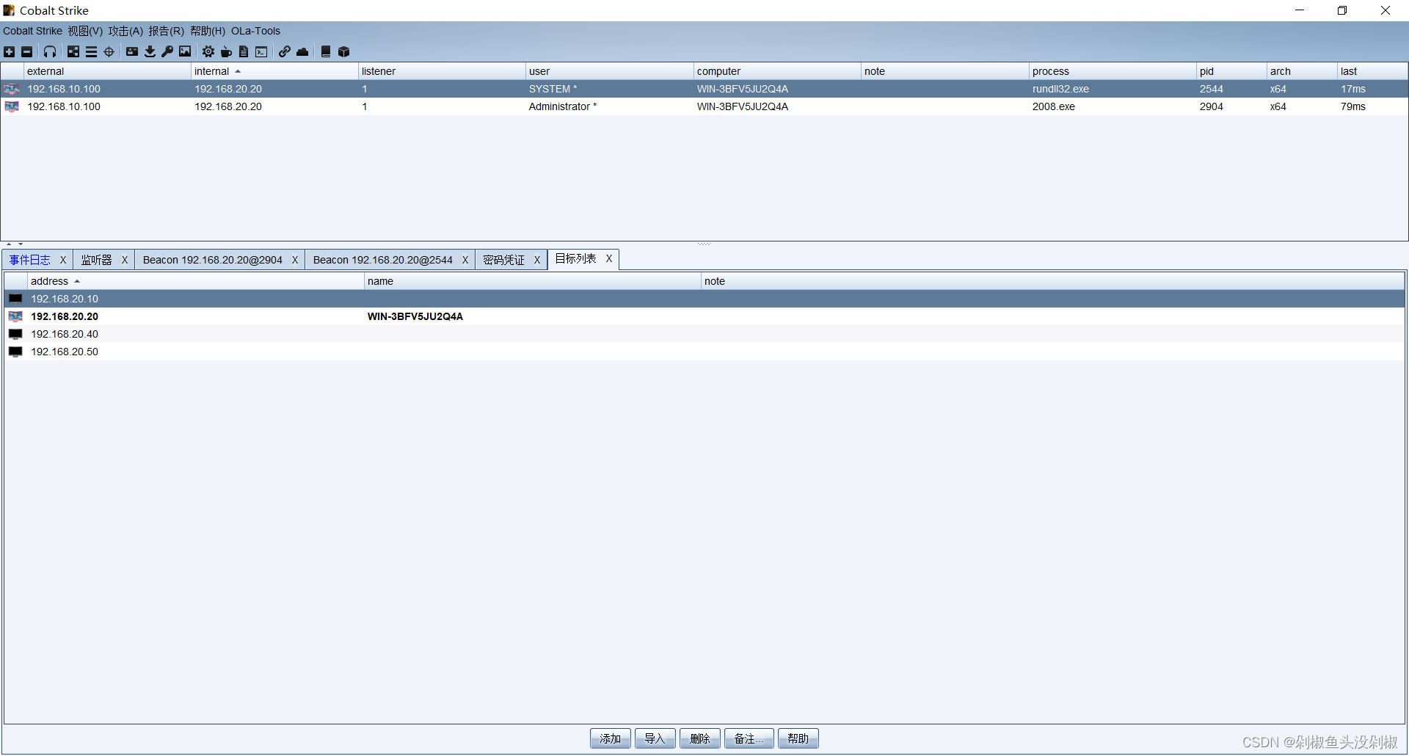
Task: Sort targets by address column header
Action: pyautogui.click(x=195, y=281)
